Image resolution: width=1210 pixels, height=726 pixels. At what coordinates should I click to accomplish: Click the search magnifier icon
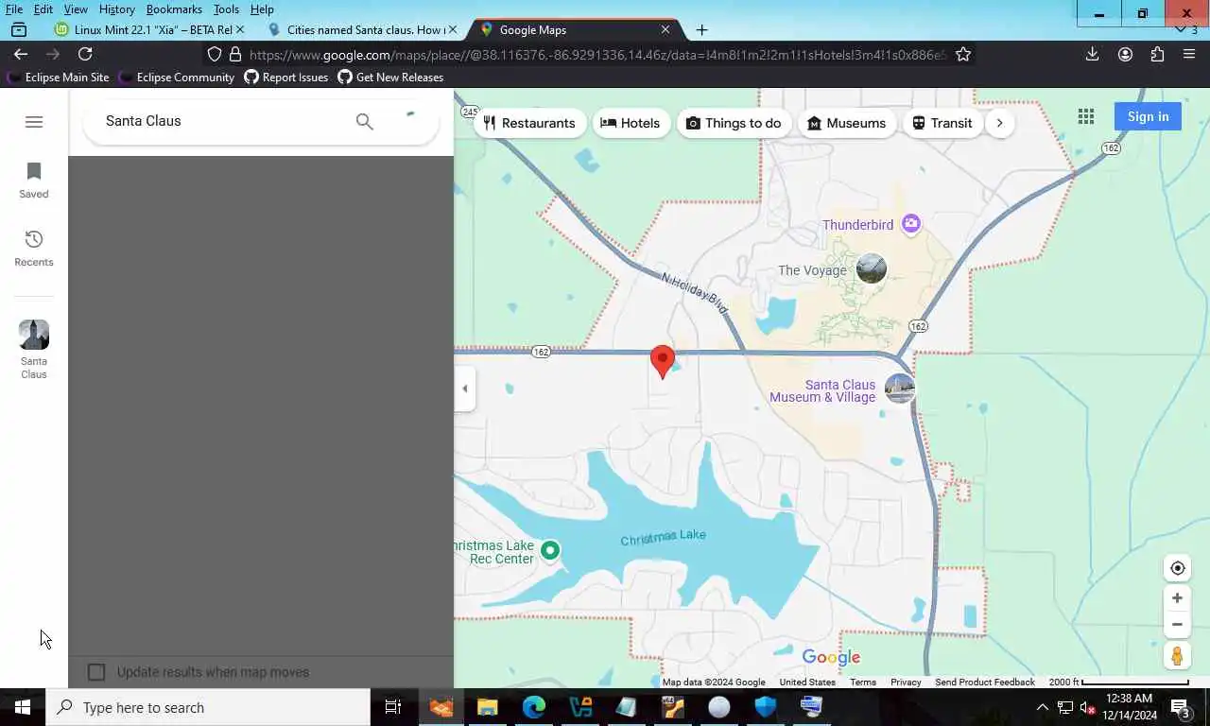point(364,121)
